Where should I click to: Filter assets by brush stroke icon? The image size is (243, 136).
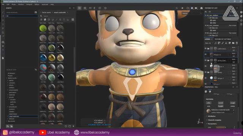click(57, 20)
